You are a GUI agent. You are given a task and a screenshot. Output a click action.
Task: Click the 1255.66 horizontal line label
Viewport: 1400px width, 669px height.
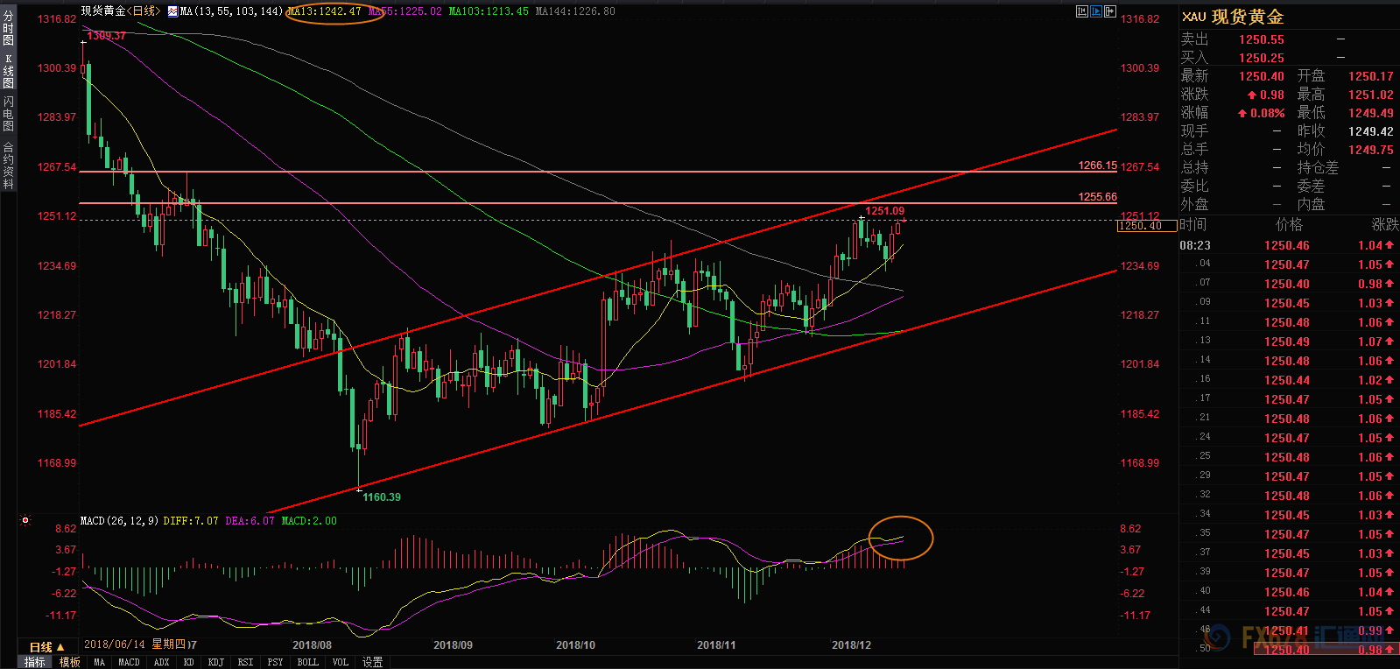click(1097, 197)
